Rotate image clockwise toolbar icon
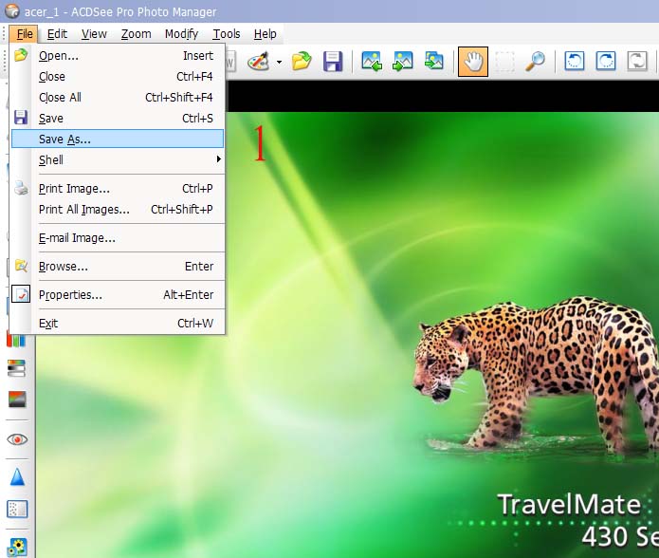 click(606, 62)
